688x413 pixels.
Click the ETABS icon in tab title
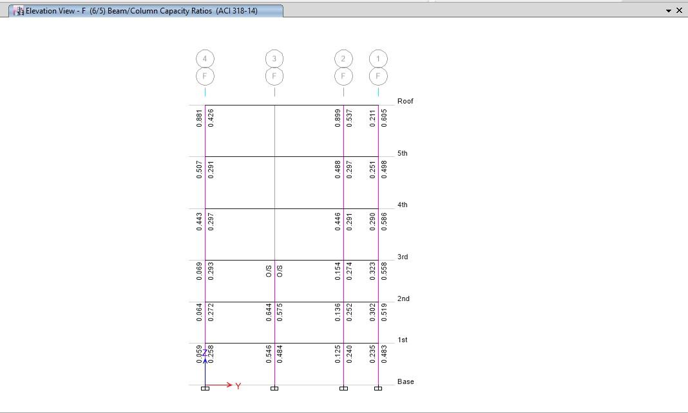point(19,11)
